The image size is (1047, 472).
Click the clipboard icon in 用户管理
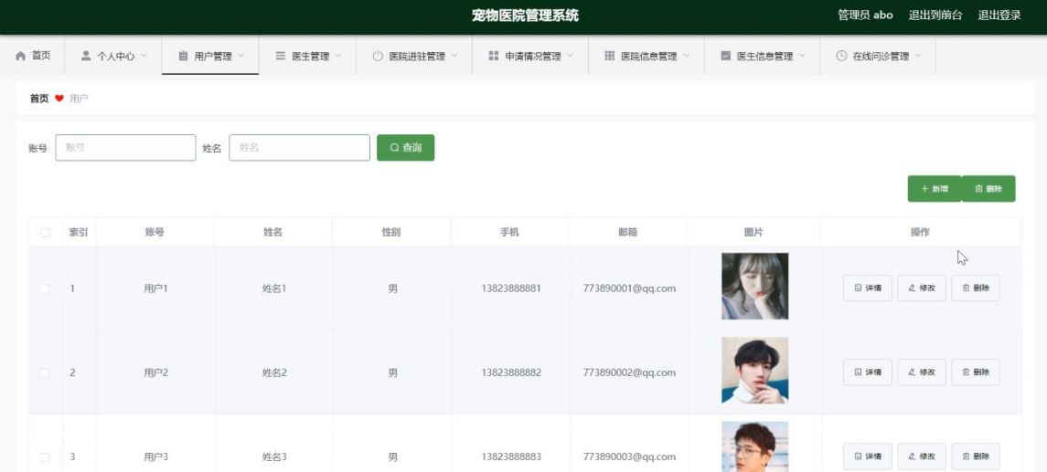pos(183,56)
